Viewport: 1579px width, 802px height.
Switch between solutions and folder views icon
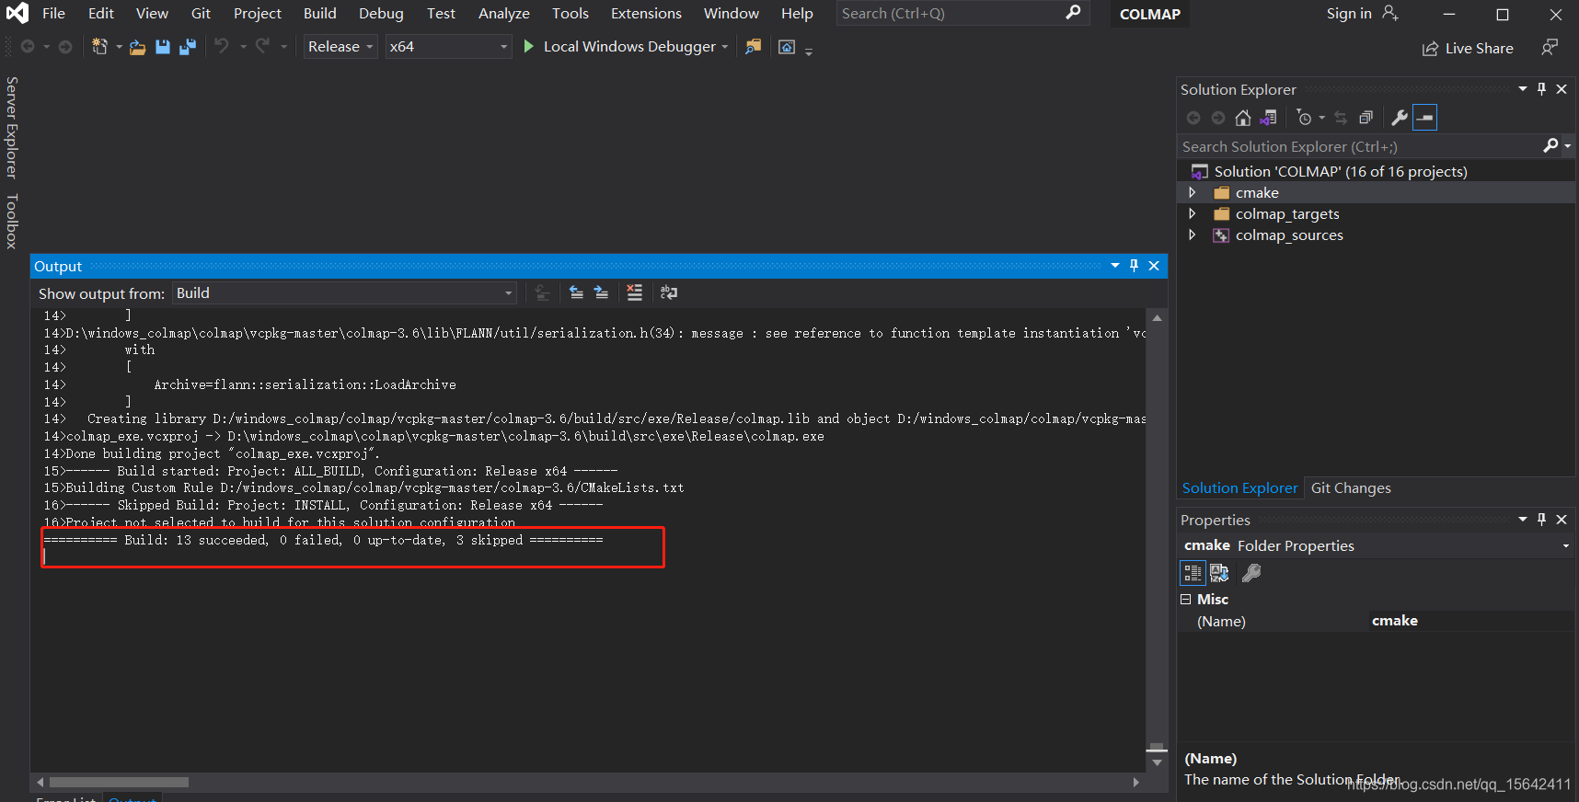(x=1269, y=118)
